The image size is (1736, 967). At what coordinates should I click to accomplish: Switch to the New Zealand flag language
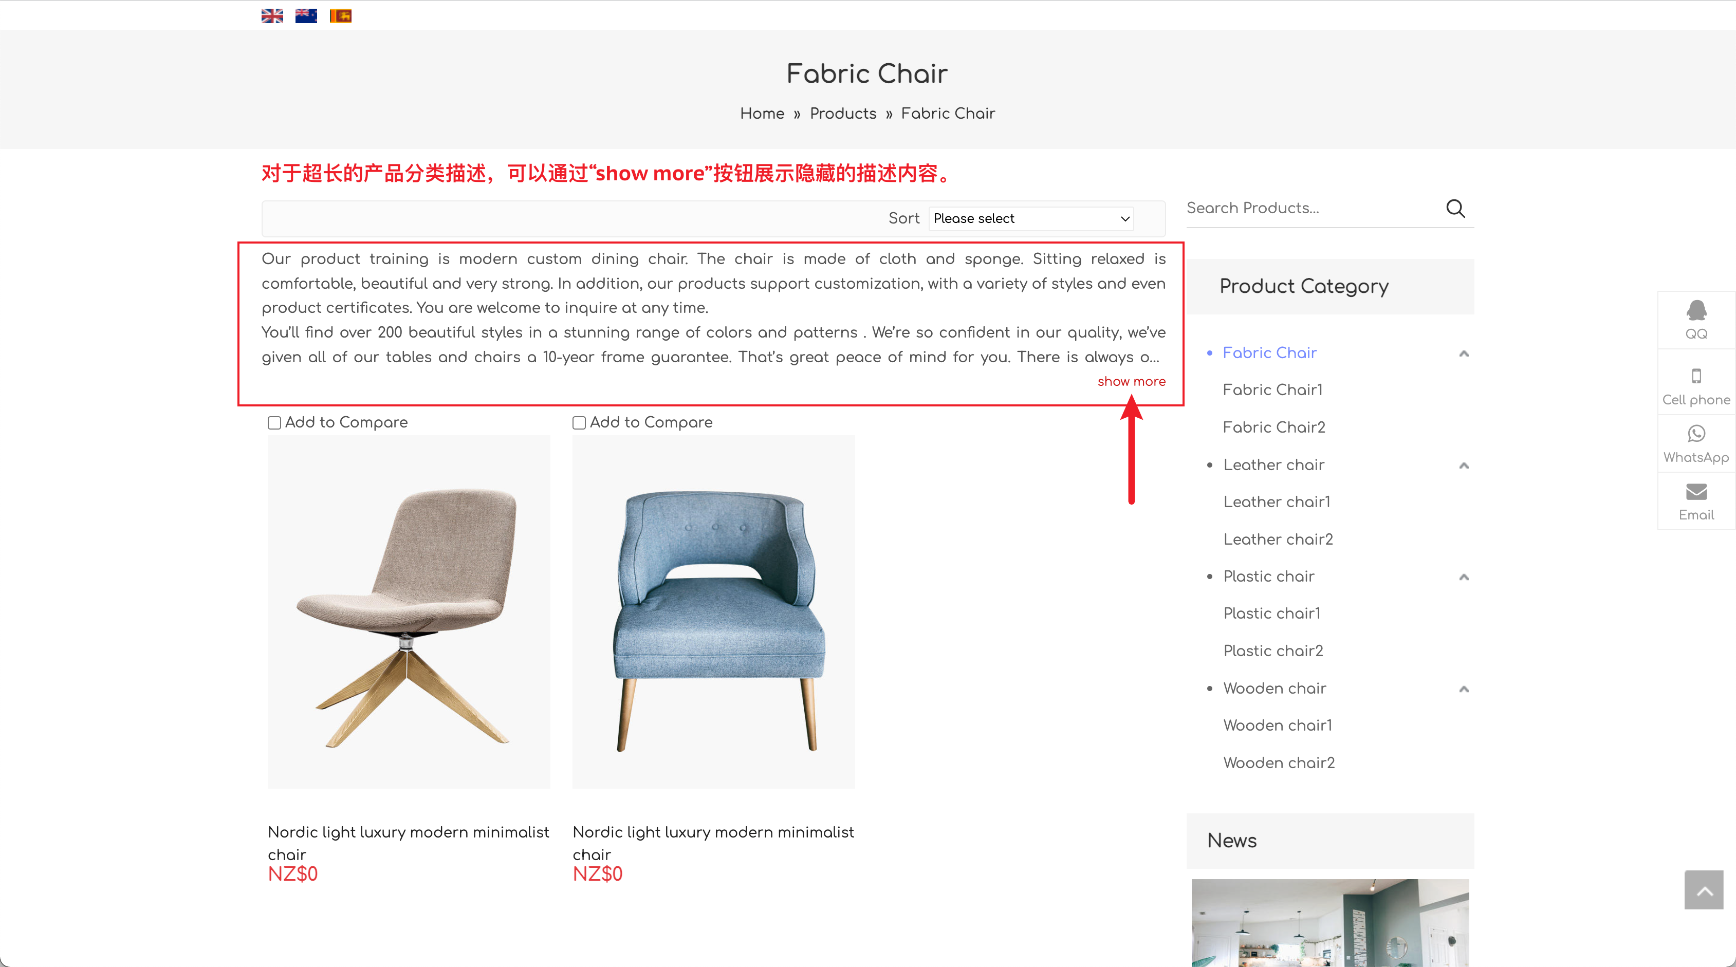coord(306,15)
